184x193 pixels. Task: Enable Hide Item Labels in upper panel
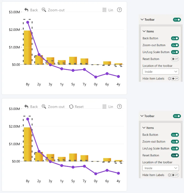tap(175, 78)
